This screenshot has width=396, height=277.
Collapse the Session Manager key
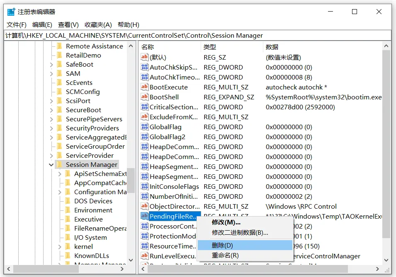pyautogui.click(x=51, y=165)
